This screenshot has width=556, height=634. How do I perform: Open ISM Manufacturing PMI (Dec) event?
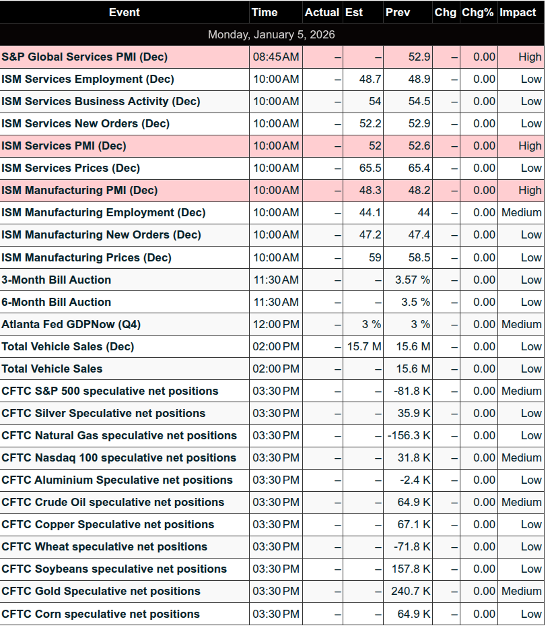pos(79,191)
